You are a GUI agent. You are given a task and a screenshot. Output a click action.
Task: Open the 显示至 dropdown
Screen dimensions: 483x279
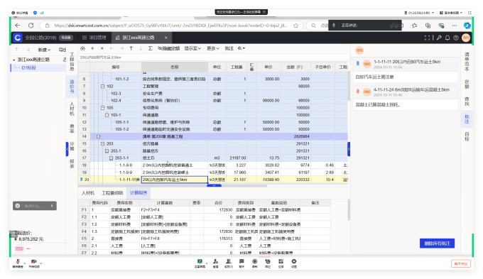(x=192, y=48)
